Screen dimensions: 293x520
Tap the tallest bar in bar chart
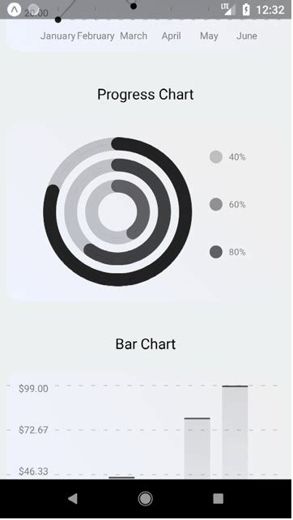point(235,433)
